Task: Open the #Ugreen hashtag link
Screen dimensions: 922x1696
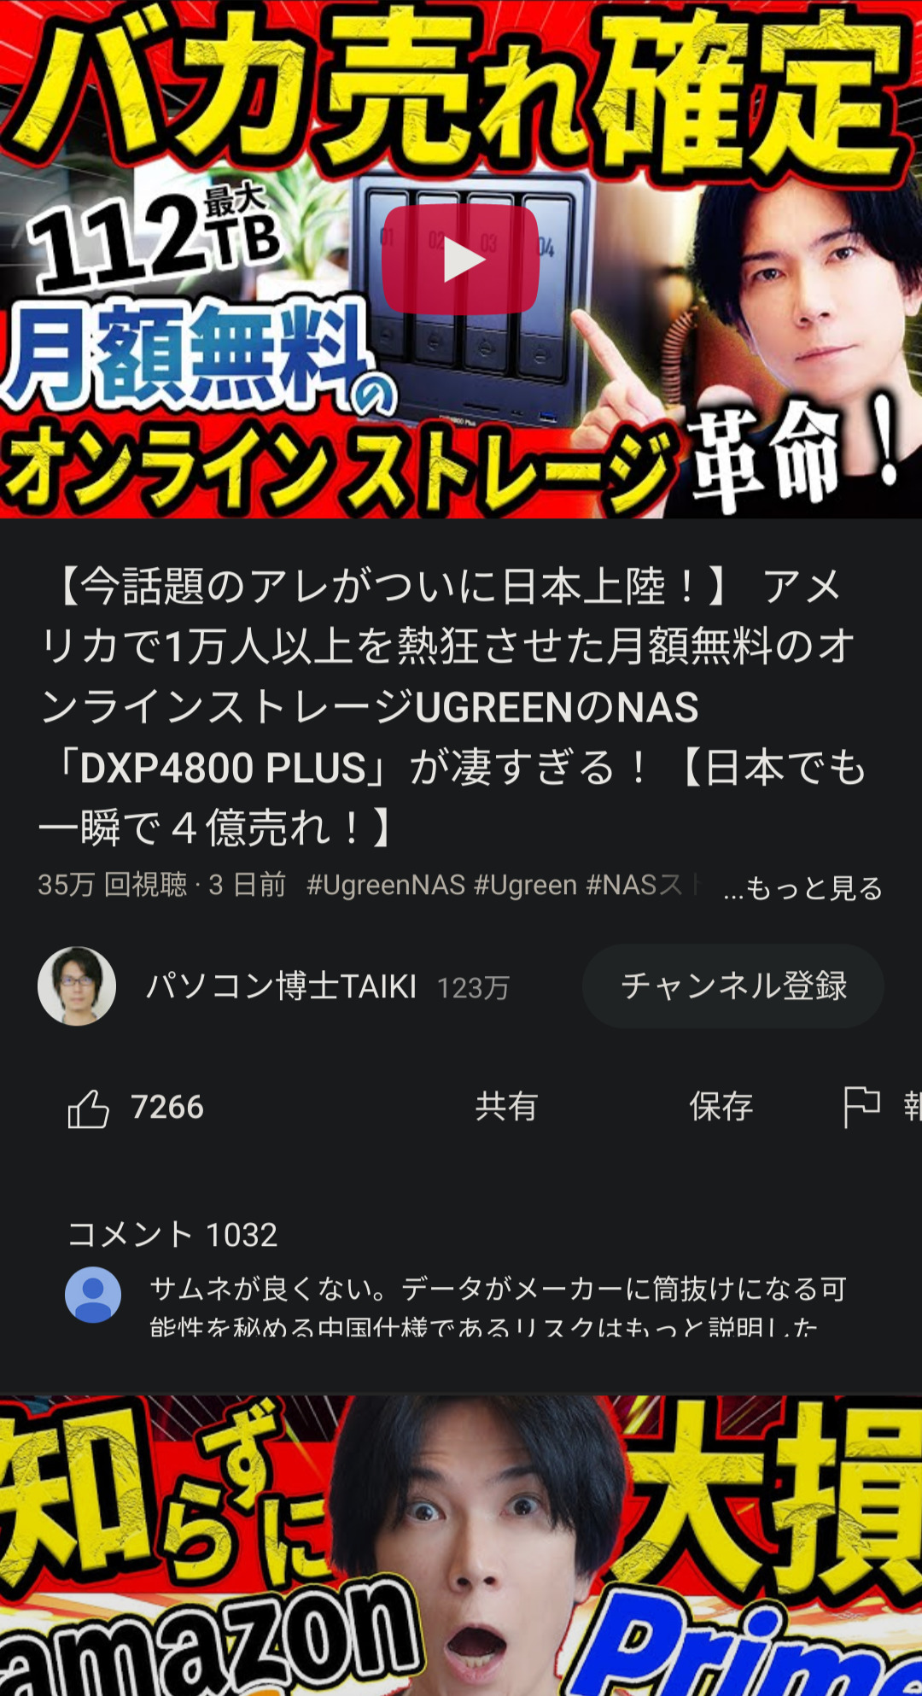Action: [x=525, y=885]
